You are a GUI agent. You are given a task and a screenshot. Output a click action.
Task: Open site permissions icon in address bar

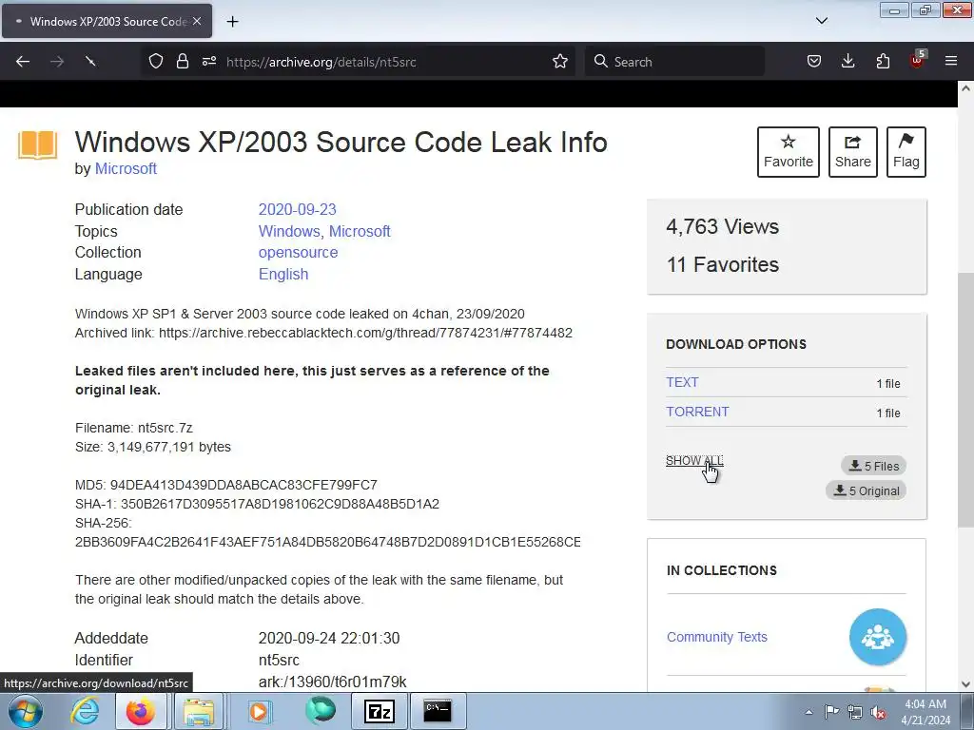pos(209,62)
